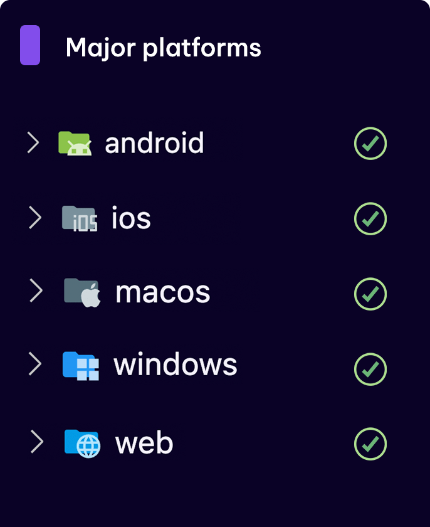430x527 pixels.
Task: Expand the web folder chevron
Action: [37, 442]
